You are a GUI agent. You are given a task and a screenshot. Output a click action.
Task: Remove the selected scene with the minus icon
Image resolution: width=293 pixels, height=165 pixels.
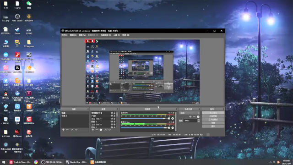(x=67, y=130)
